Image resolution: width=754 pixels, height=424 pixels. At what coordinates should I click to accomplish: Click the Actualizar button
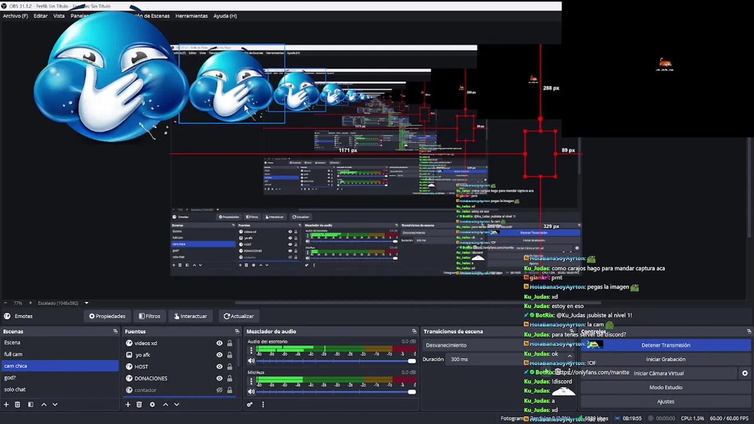click(x=239, y=316)
